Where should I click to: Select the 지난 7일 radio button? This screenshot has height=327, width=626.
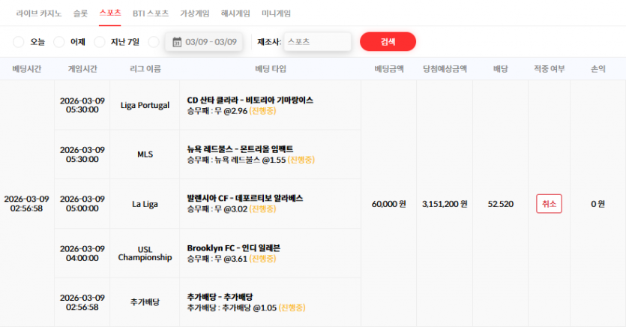(100, 41)
